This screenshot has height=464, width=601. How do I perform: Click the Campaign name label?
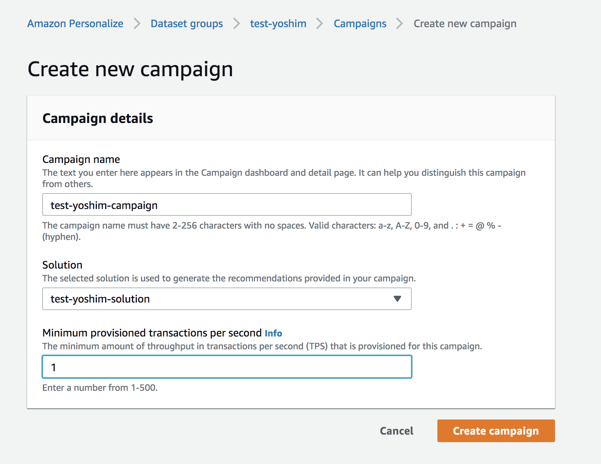pyautogui.click(x=81, y=159)
